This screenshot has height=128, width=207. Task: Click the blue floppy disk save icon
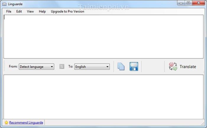click(x=134, y=67)
